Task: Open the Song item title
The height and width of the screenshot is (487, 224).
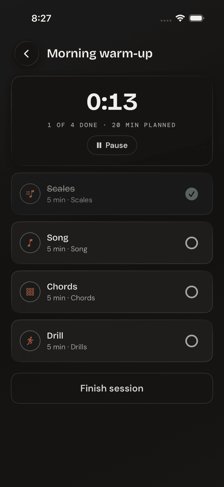Action: (x=58, y=238)
